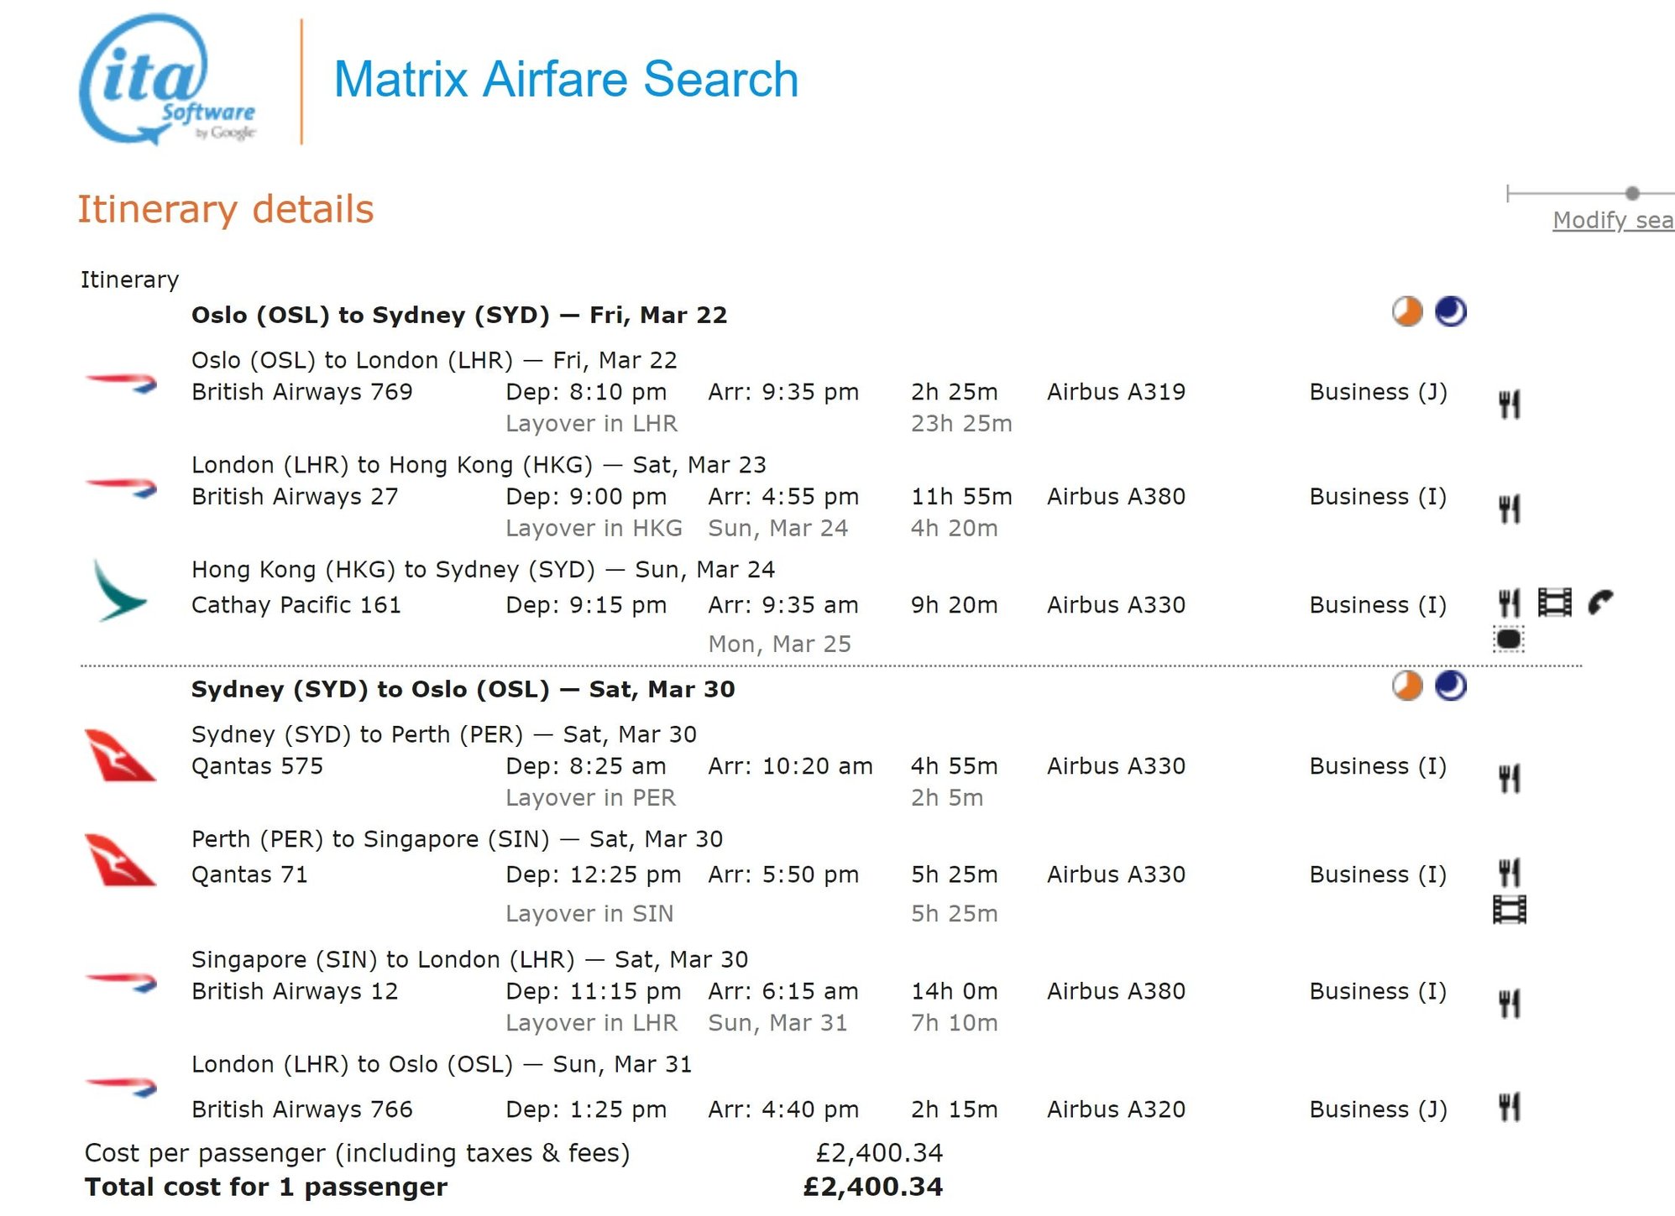This screenshot has width=1675, height=1216.
Task: Select 'Qantas 575' flight text
Action: point(257,766)
